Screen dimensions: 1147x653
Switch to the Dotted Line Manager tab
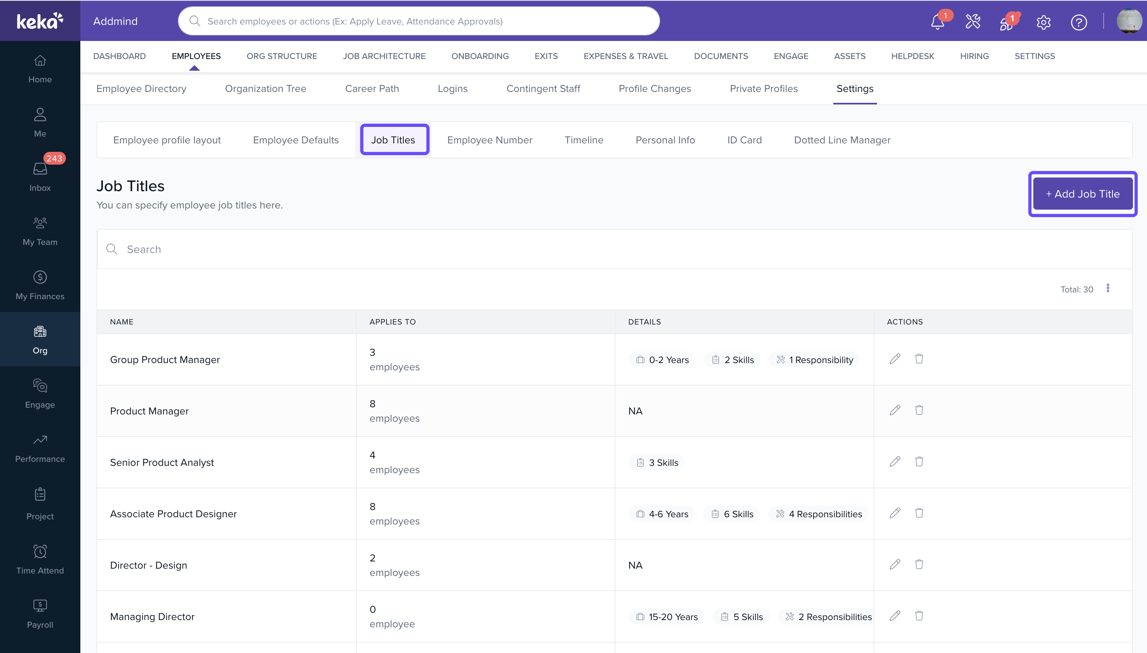tap(842, 140)
